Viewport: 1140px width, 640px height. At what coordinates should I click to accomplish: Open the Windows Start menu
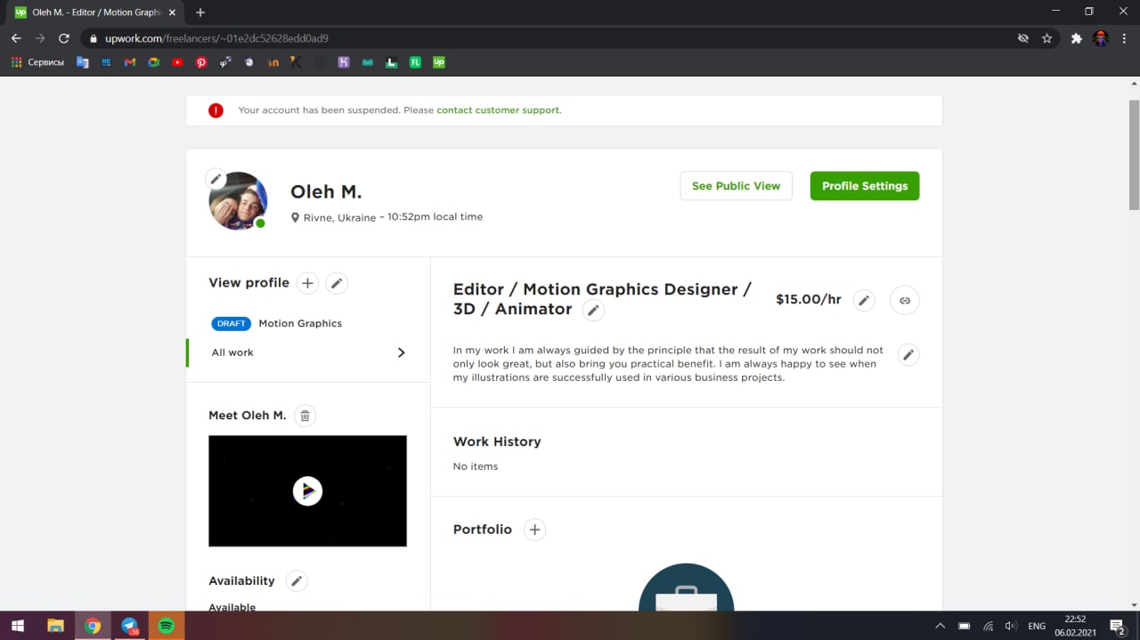[x=17, y=626]
